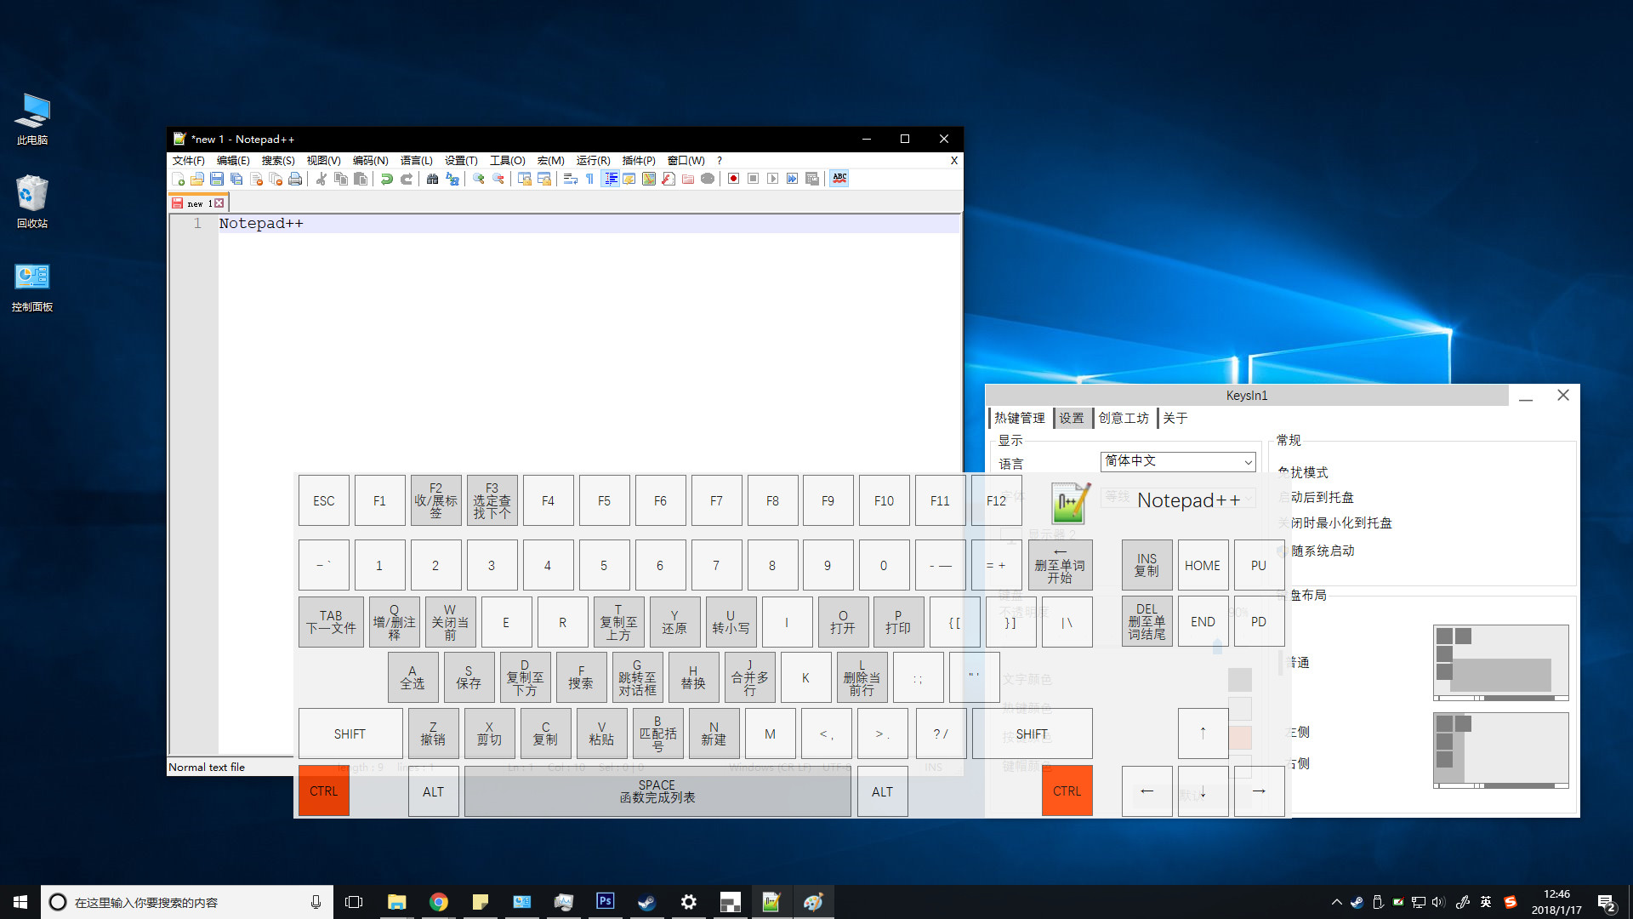Open the 等线 font dropdown
This screenshot has width=1633, height=919.
[1123, 499]
